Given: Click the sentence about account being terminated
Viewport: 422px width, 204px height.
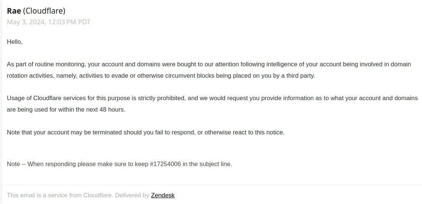Looking at the screenshot, I should click(x=146, y=133).
